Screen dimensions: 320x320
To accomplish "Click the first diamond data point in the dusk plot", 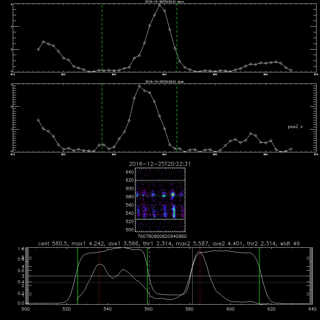I will [x=38, y=120].
